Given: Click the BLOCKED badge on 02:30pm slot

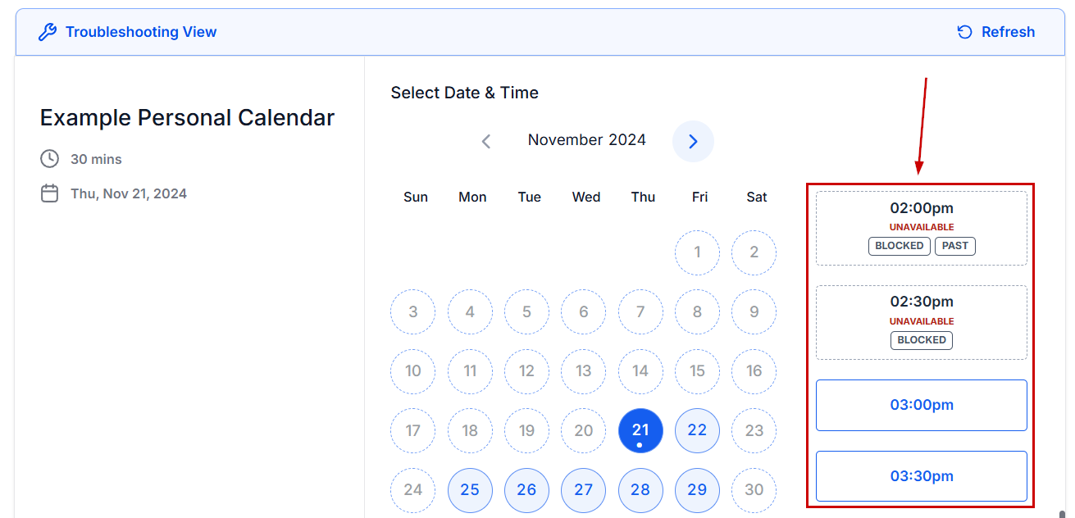Looking at the screenshot, I should tap(921, 340).
